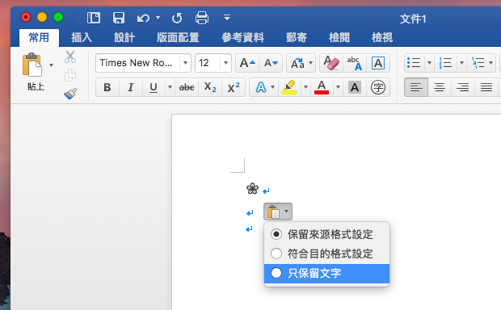Toggle underline formatting

pyautogui.click(x=154, y=87)
